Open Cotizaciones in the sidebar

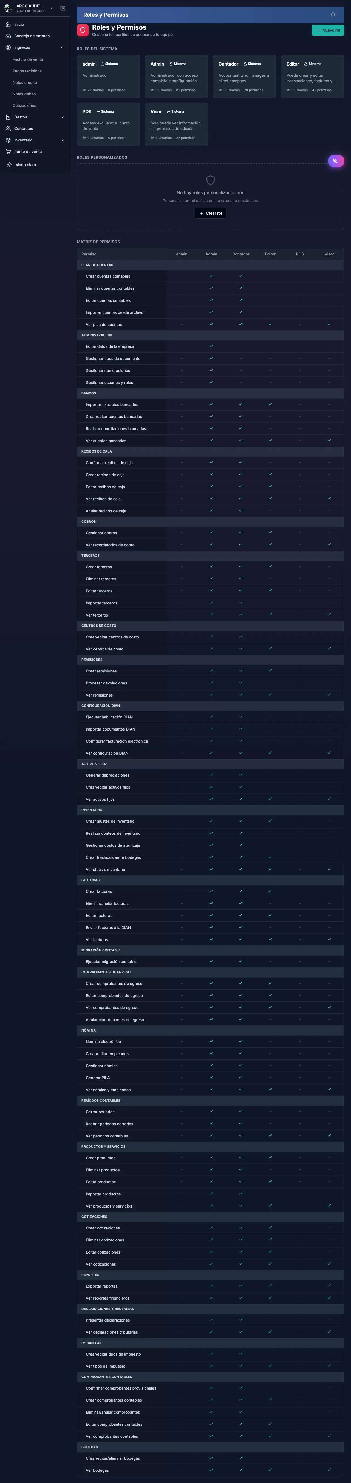tap(24, 106)
